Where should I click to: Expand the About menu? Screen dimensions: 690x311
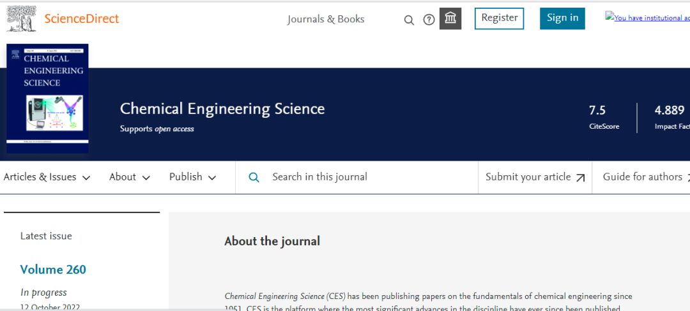(x=129, y=177)
